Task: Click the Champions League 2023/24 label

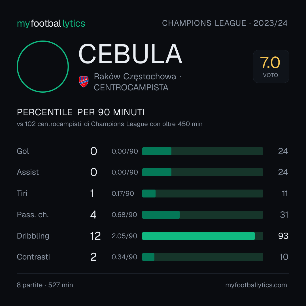Action: click(225, 23)
